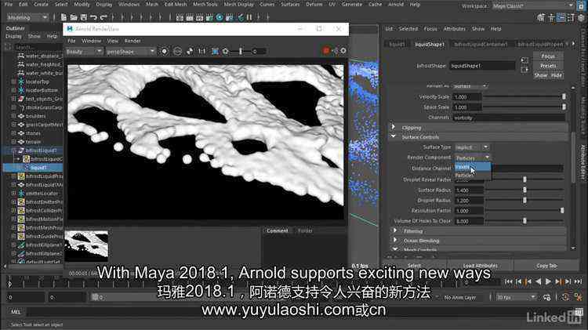
Task: Click the snapshot icon in RenderView toolbar
Action: [x=190, y=52]
